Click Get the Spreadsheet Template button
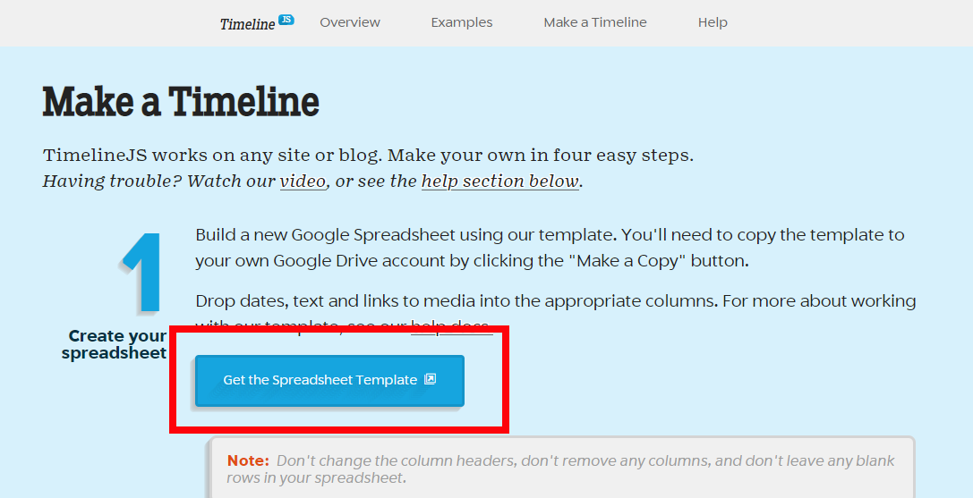 329,381
